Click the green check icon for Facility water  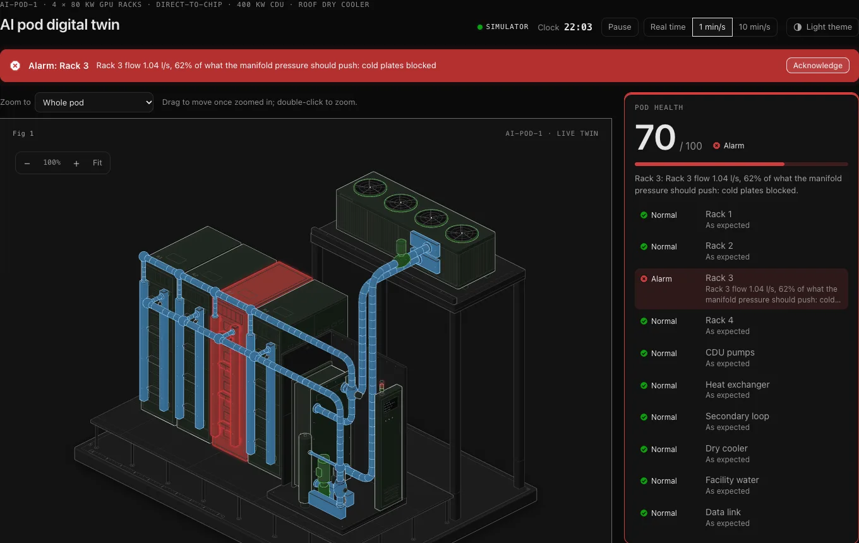(644, 481)
